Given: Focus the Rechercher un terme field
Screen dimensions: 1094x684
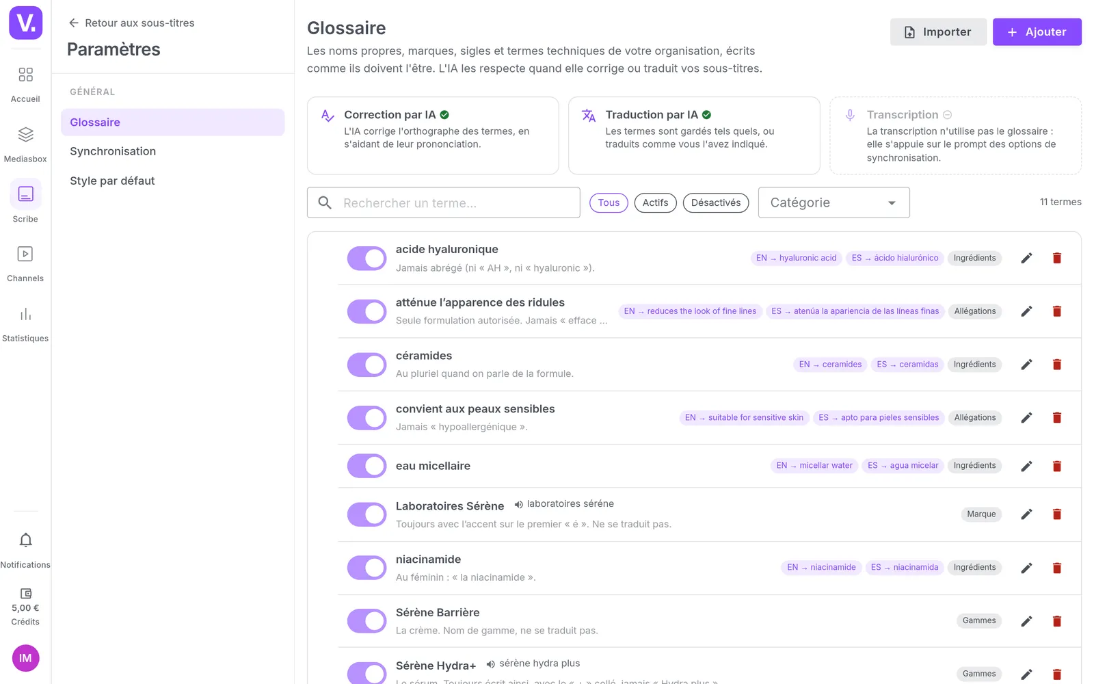Looking at the screenshot, I should [x=443, y=202].
